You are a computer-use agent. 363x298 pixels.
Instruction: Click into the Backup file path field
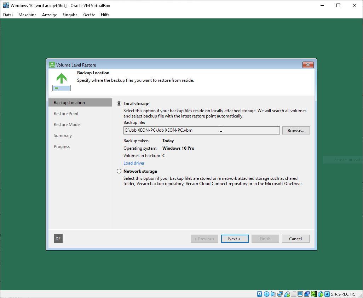[201, 130]
